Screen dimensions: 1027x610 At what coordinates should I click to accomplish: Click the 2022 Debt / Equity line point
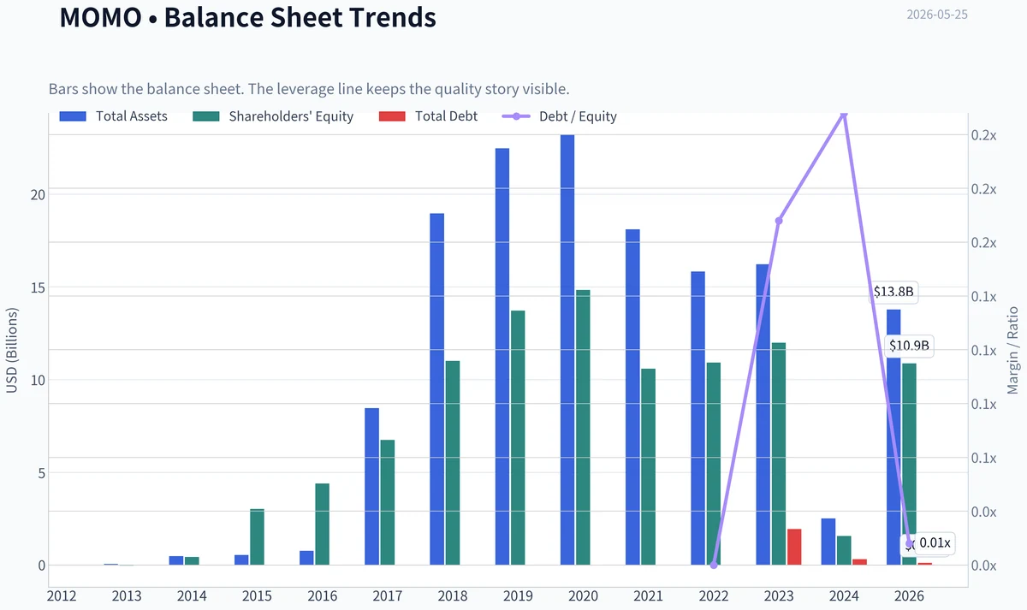714,566
